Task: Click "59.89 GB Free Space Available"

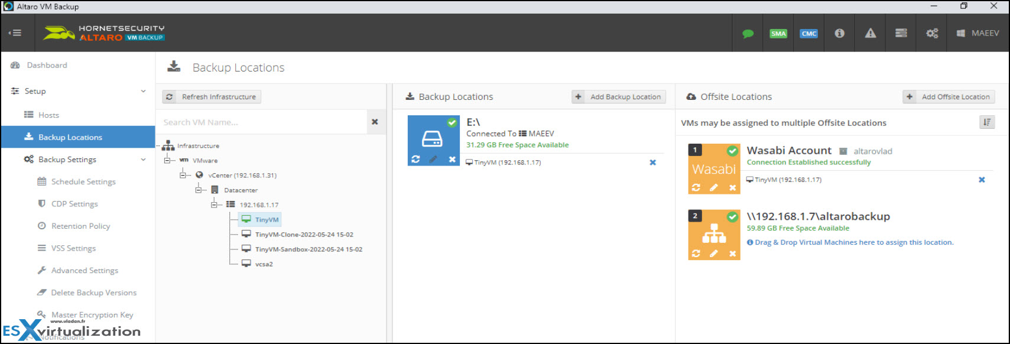Action: (798, 228)
